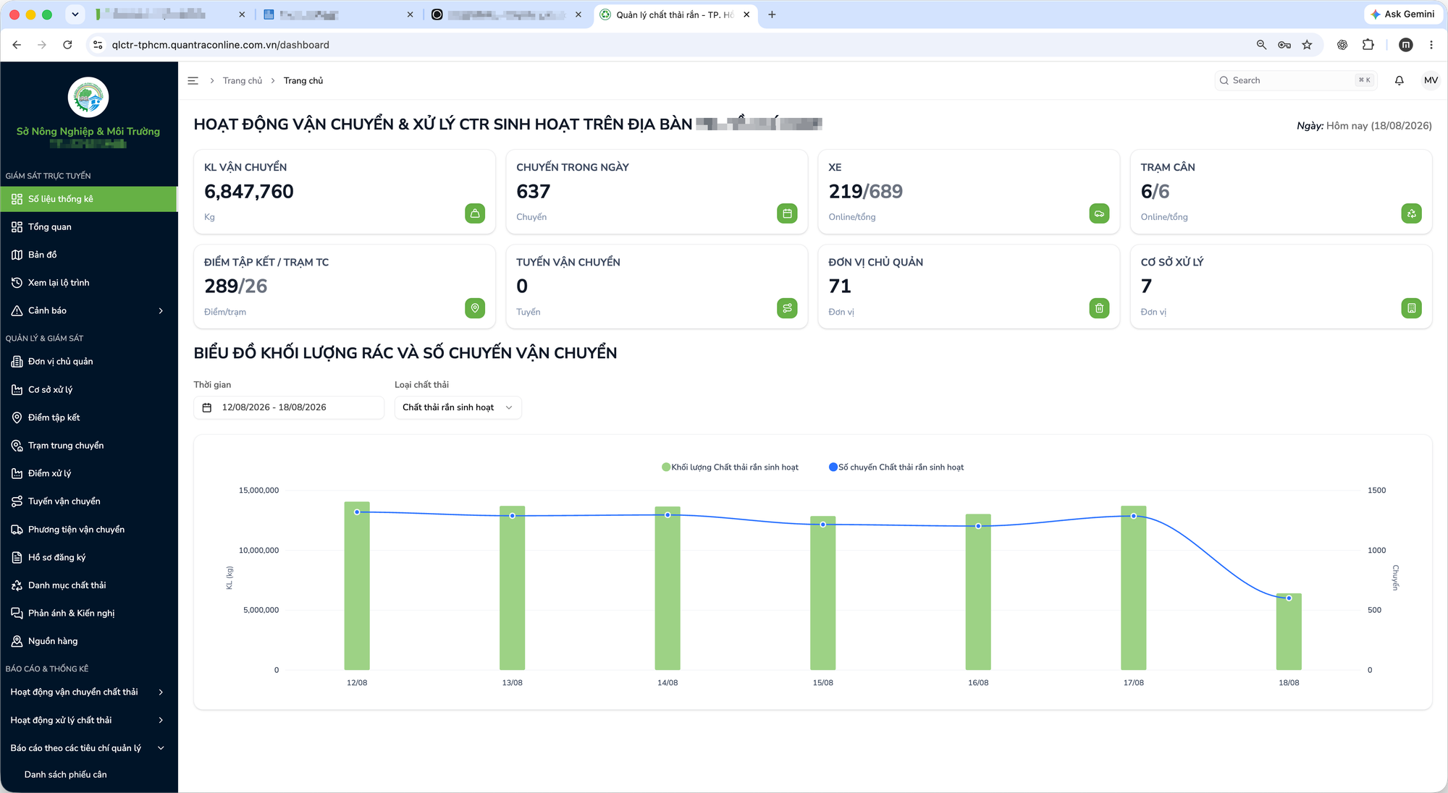Click the Trang chủ breadcrumb link
Screen dimensions: 1448x793
(242, 80)
